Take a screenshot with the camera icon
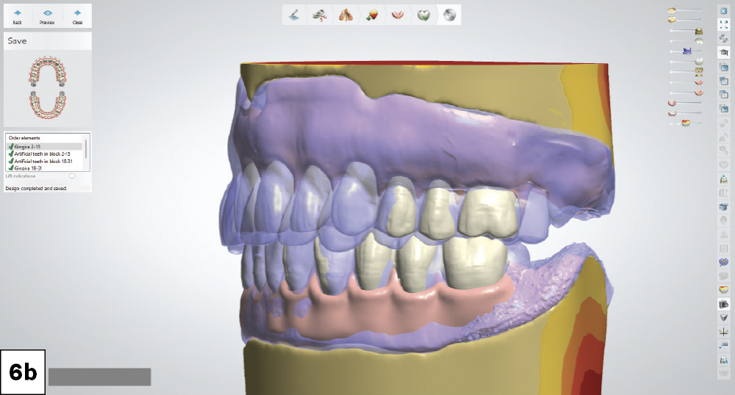This screenshot has width=735, height=395. tap(724, 304)
